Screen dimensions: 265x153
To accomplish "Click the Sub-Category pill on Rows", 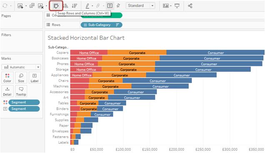I will point(101,25).
